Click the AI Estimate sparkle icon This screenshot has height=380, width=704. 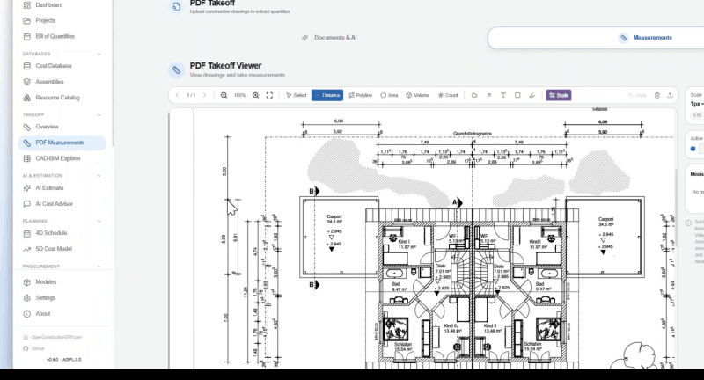coord(27,188)
